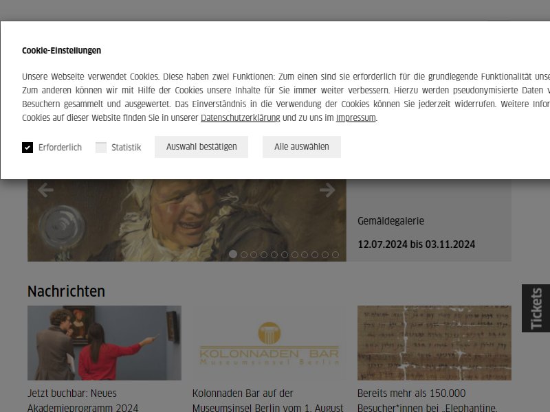
Task: Click the Auswahl bestätigen button
Action: [x=201, y=147]
